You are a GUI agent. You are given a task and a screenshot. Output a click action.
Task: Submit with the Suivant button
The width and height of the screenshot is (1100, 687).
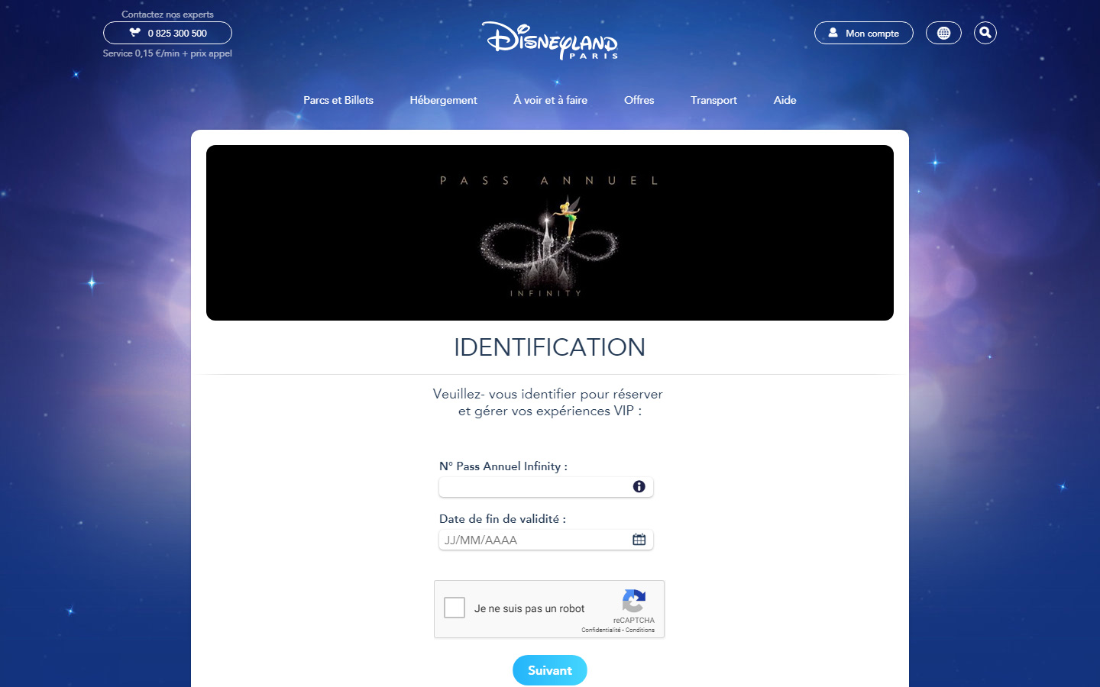[550, 670]
